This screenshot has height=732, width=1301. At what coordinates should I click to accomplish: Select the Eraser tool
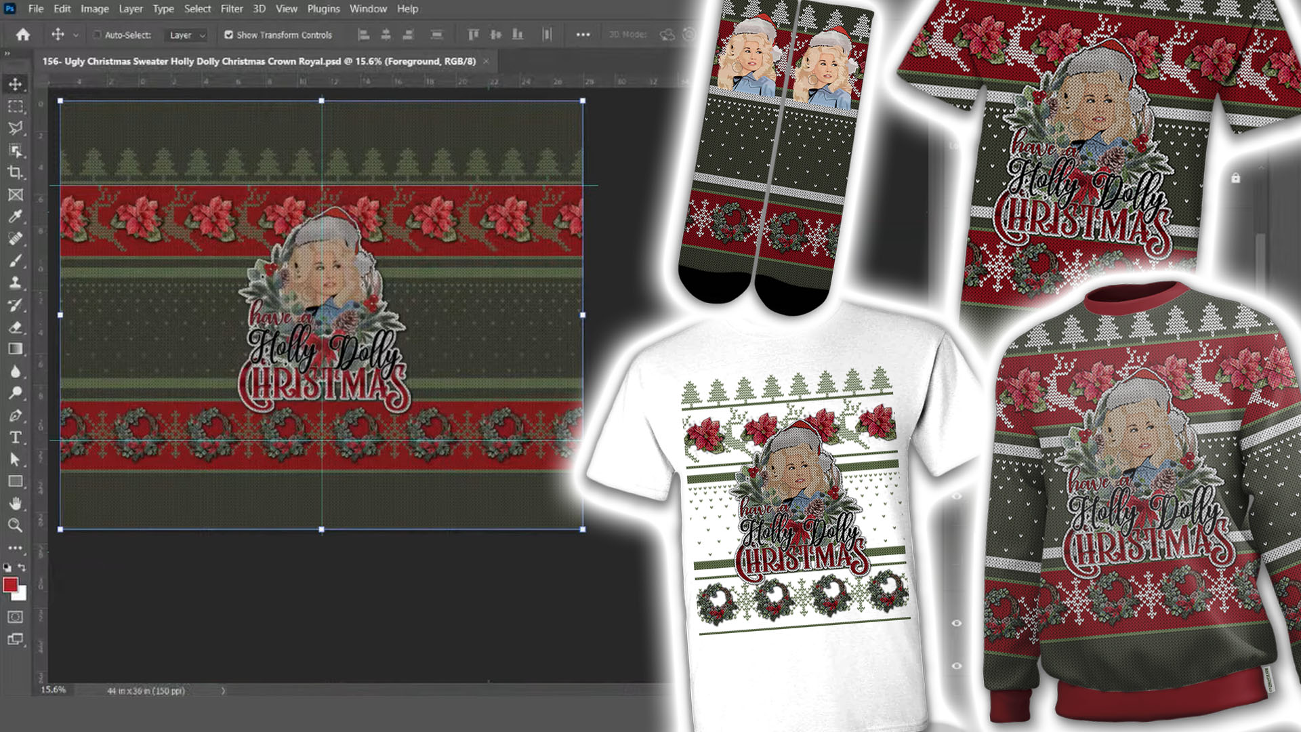click(x=16, y=327)
